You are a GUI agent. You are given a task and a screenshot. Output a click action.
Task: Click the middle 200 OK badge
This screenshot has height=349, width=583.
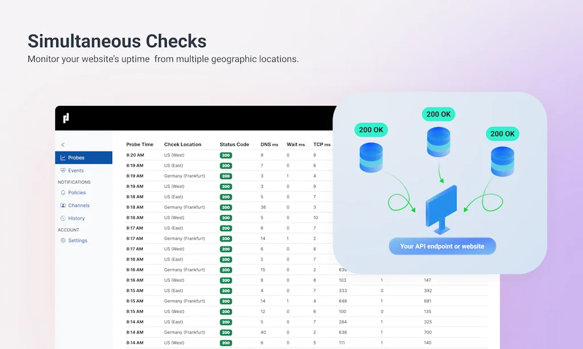[438, 114]
